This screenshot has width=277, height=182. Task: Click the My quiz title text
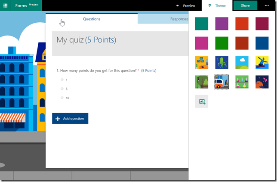tap(70, 40)
